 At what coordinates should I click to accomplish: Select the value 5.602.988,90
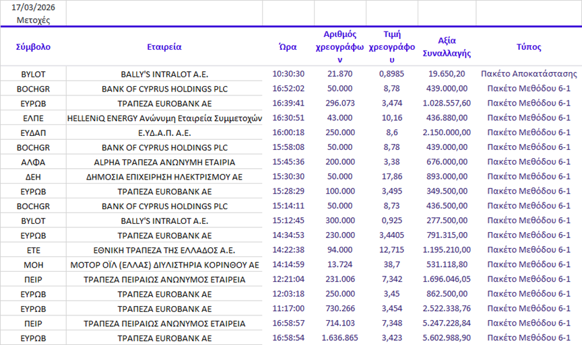(x=447, y=338)
